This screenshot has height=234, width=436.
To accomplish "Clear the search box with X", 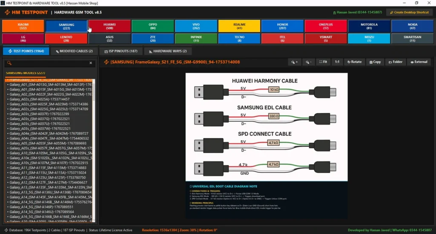I will point(91,63).
